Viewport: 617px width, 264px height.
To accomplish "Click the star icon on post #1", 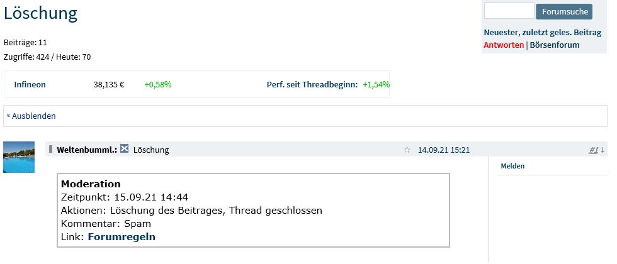I will 407,150.
